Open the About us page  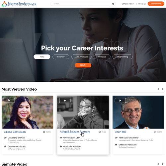coord(142,4)
